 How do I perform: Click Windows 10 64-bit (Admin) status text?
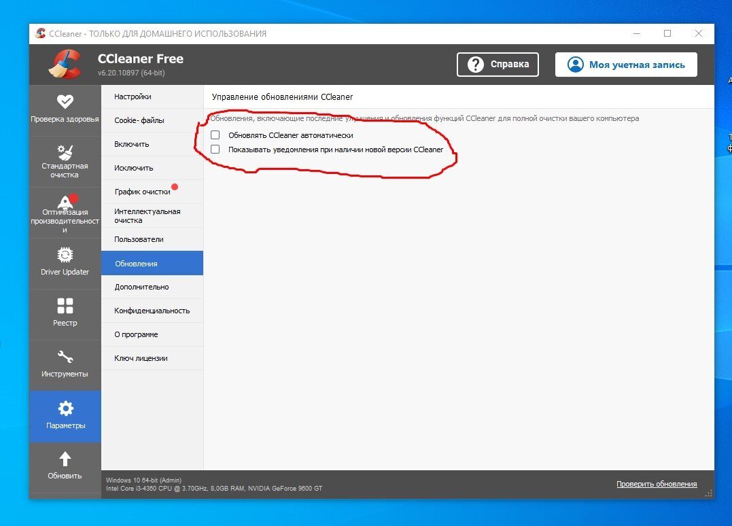(x=143, y=480)
